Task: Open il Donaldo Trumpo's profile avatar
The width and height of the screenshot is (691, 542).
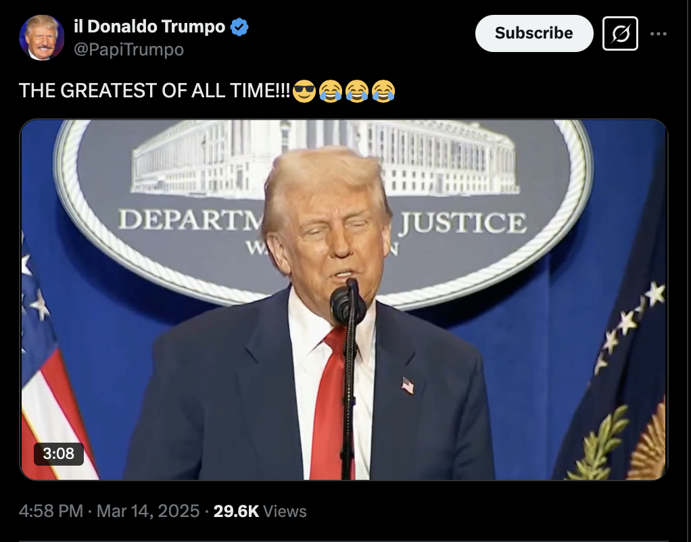Action: (42, 37)
